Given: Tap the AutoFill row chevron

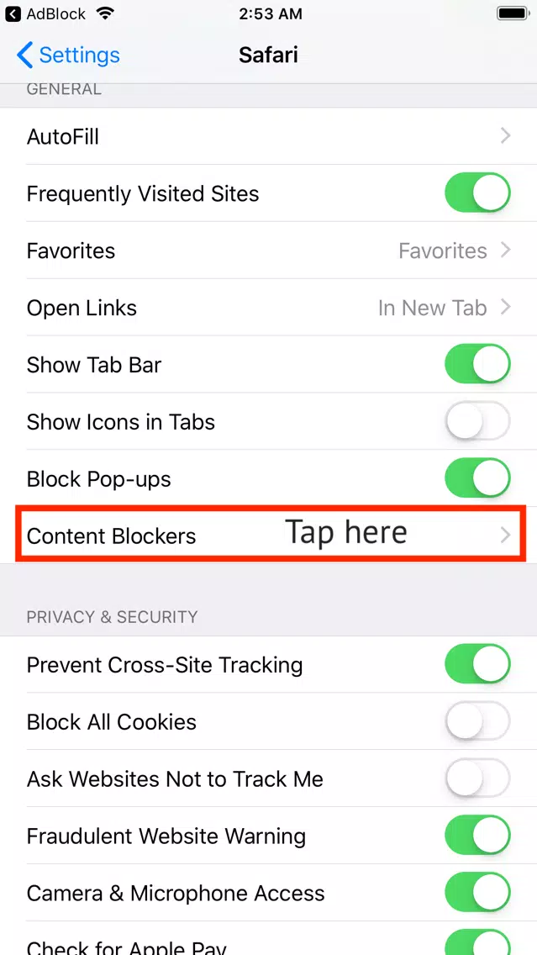Looking at the screenshot, I should tap(505, 136).
